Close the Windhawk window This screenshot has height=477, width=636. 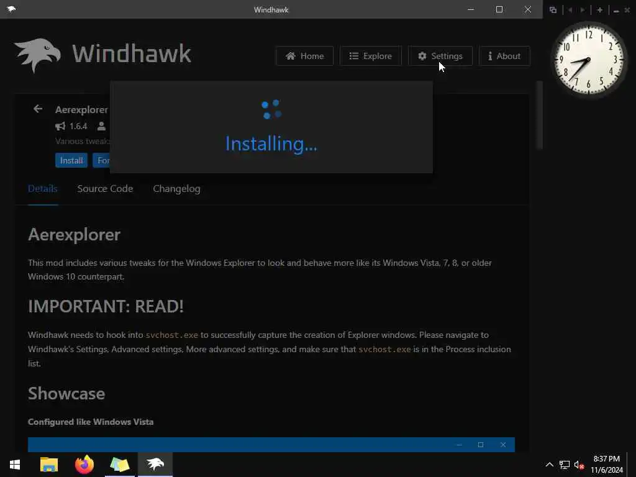[528, 9]
